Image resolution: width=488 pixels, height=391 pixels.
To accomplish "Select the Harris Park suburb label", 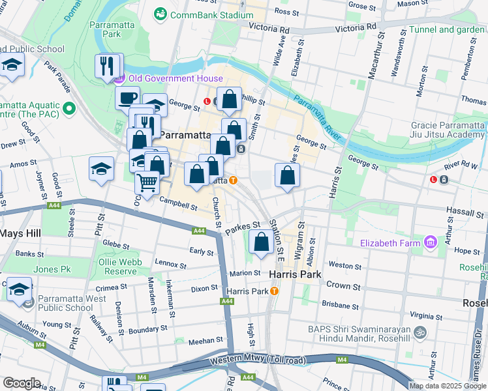I will [x=295, y=274].
